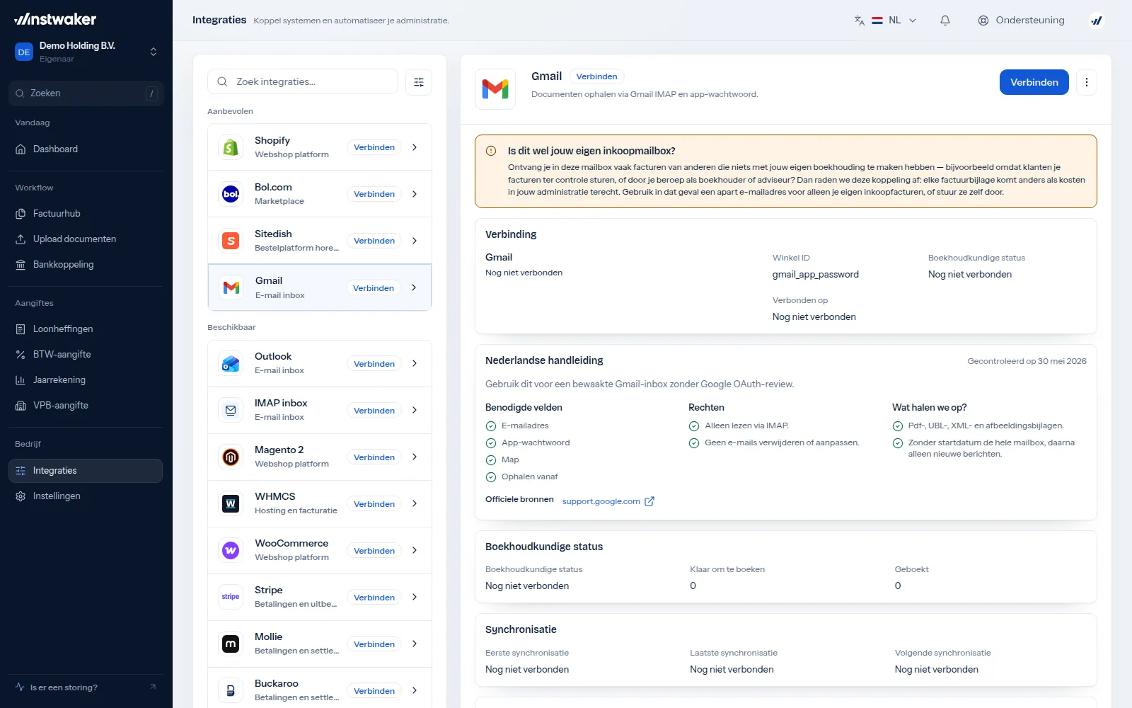Click the warning icon in the inkoopmailbox notice
Image resolution: width=1132 pixels, height=708 pixels.
click(x=491, y=151)
